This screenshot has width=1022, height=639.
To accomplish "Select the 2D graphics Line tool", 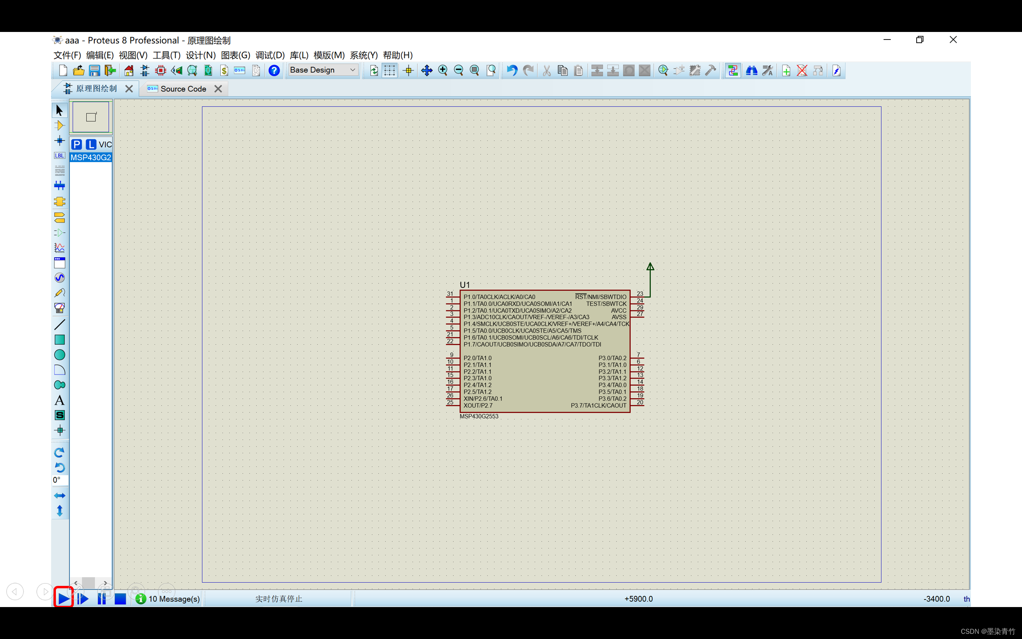I will 59,324.
